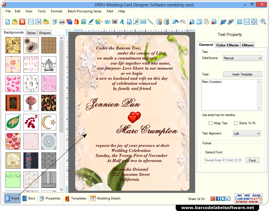Switch to the Styles tab
Viewport: 269px width, 211px height.
pos(31,33)
